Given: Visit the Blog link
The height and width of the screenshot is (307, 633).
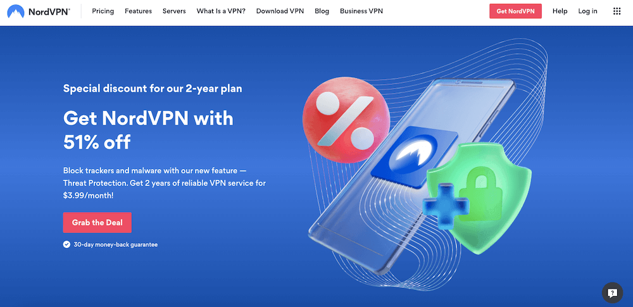Looking at the screenshot, I should click(322, 11).
